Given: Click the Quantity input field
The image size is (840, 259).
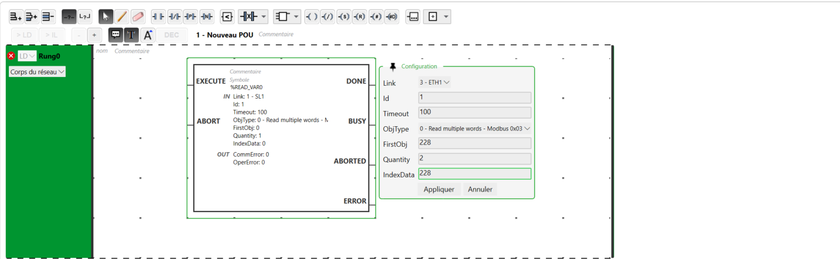Looking at the screenshot, I should [474, 159].
